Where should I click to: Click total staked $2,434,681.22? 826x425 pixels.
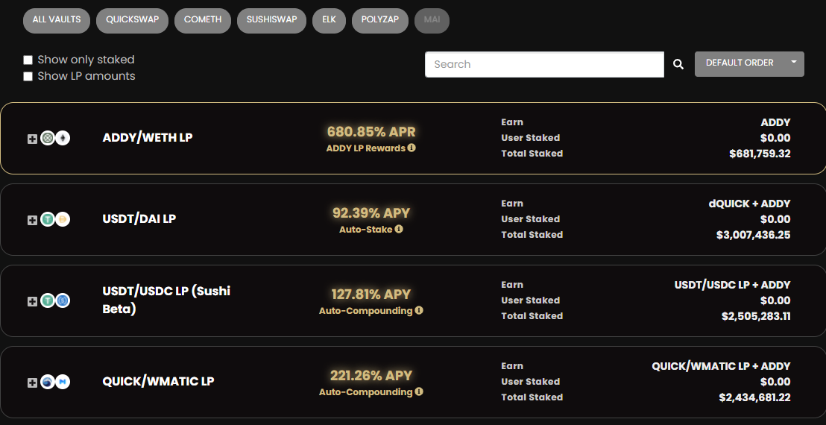click(755, 397)
